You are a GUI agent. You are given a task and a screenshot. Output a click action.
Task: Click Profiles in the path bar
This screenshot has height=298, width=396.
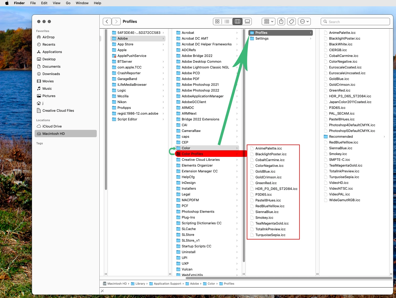pos(227,284)
